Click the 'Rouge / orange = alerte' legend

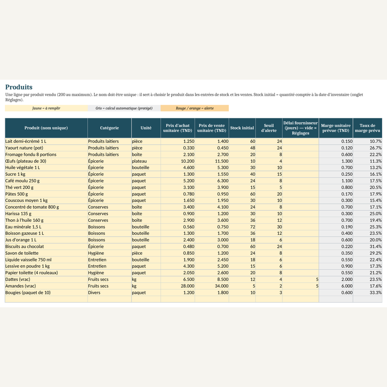[x=195, y=108]
